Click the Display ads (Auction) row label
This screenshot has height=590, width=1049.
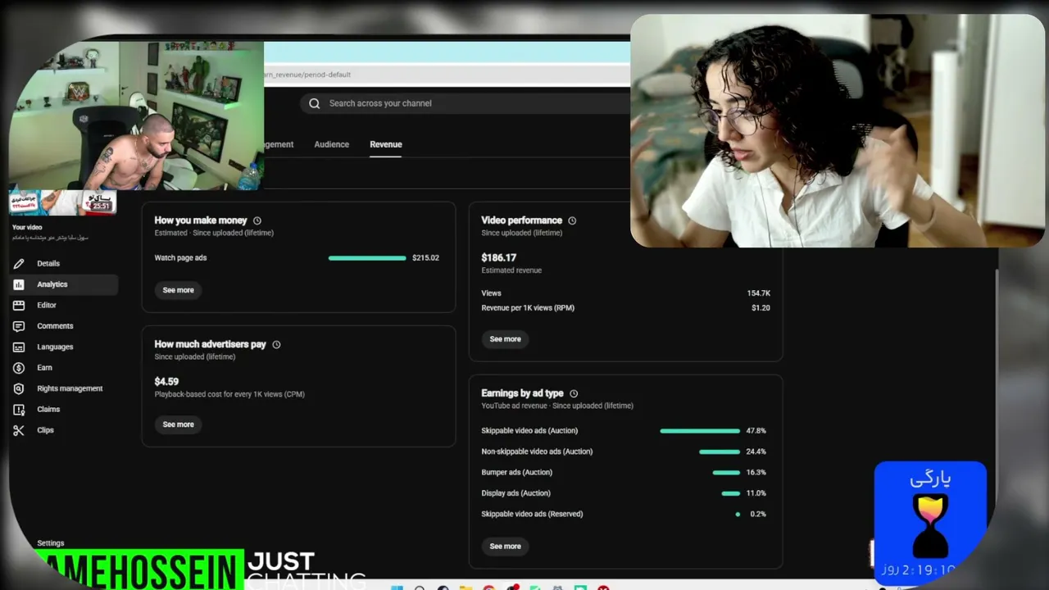coord(516,493)
